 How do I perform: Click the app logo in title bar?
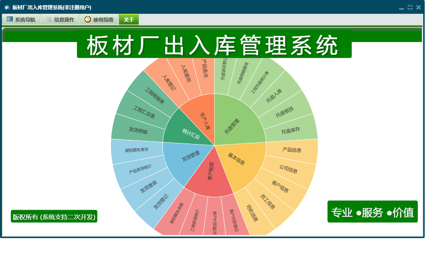[7, 7]
